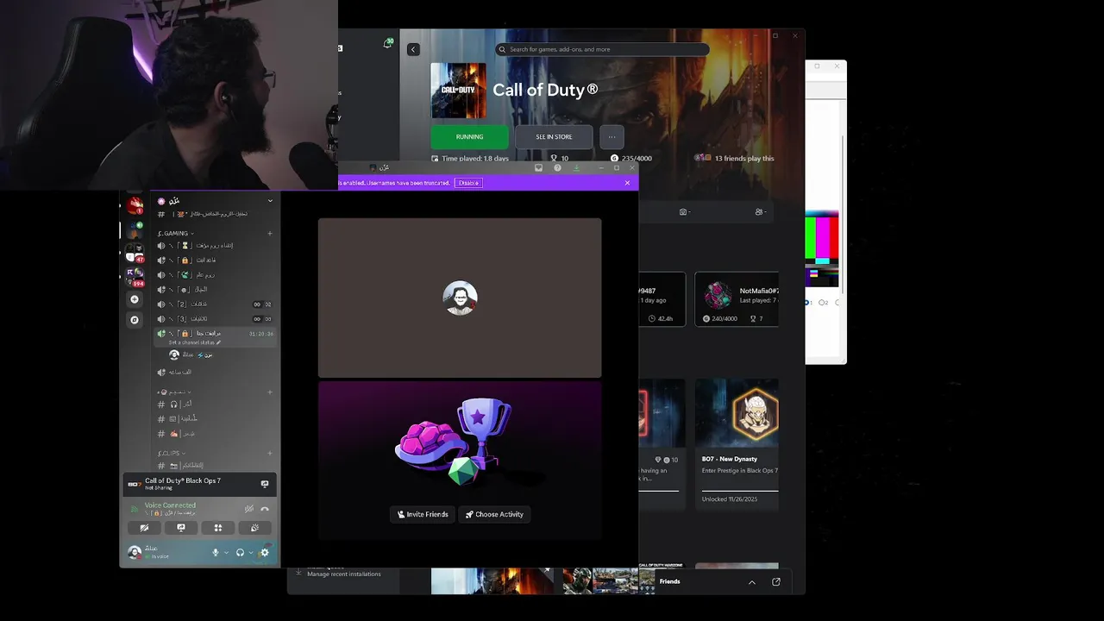
Task: Click Invite Friends button
Action: click(423, 514)
